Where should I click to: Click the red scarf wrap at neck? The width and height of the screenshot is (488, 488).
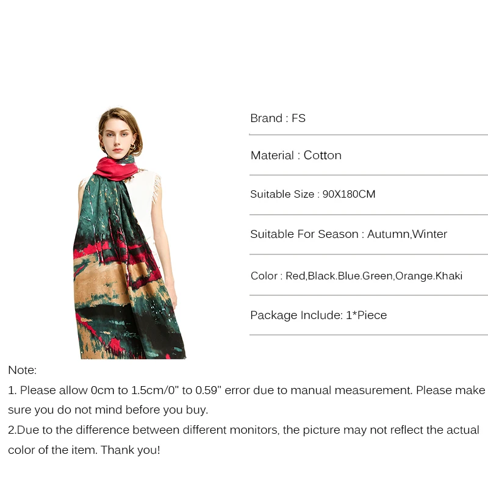point(115,170)
